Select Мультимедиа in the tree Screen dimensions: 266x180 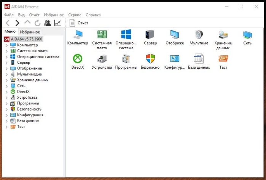coord(29,74)
